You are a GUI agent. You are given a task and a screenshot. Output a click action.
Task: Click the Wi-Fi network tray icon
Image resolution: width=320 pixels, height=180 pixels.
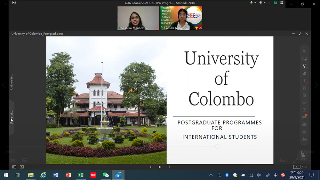click(x=251, y=175)
